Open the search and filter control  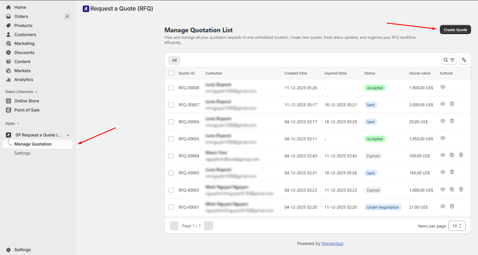(449, 60)
